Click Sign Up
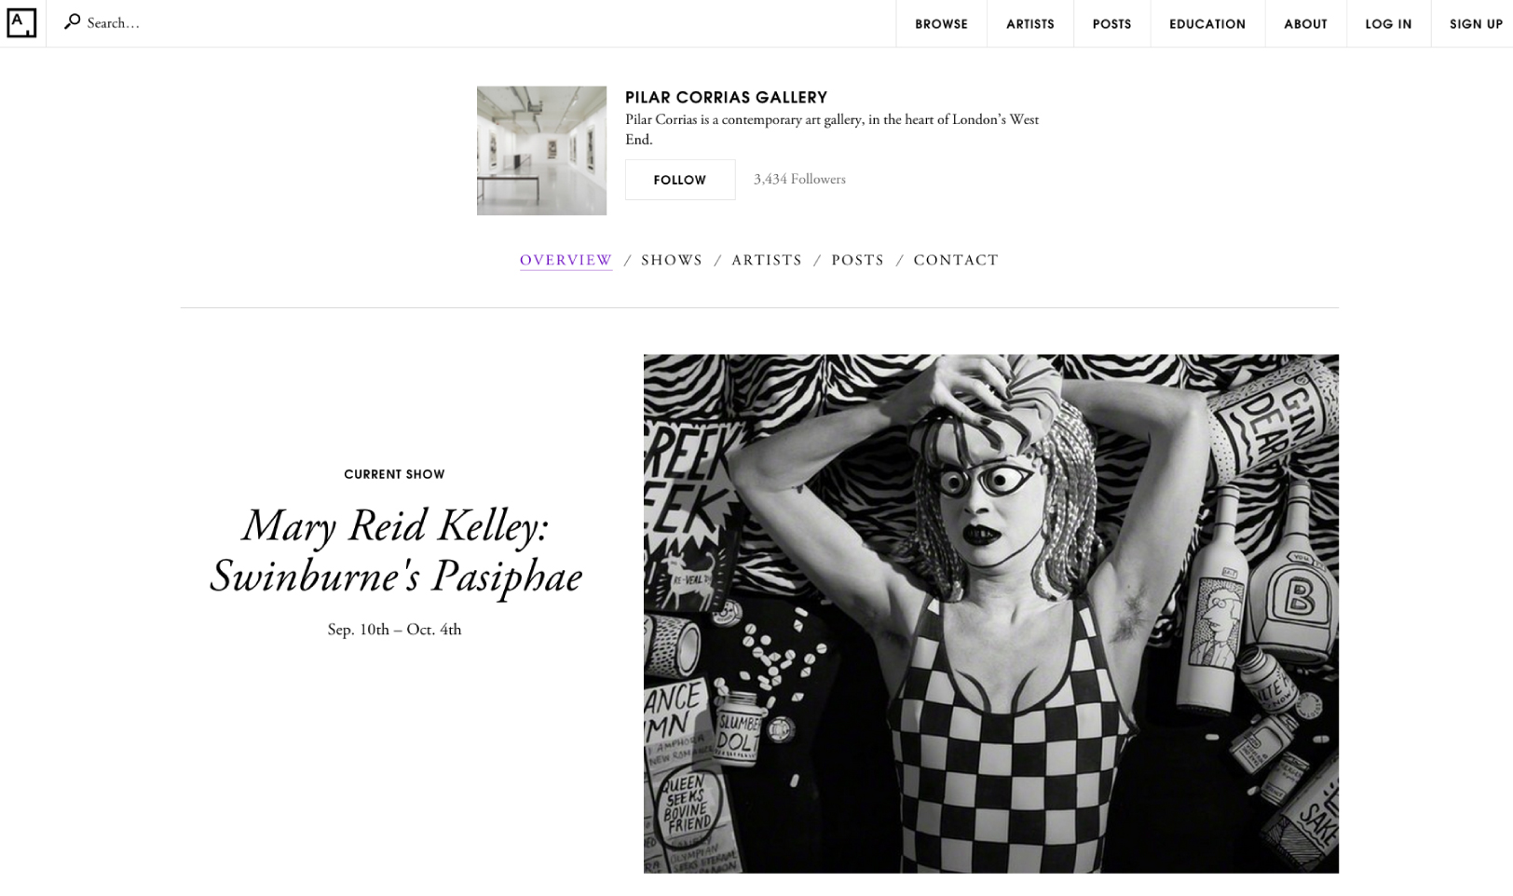This screenshot has width=1513, height=896. point(1476,24)
